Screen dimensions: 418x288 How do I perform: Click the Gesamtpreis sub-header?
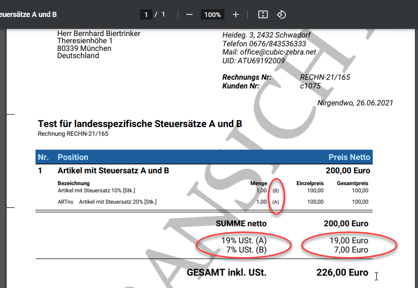[x=353, y=183]
